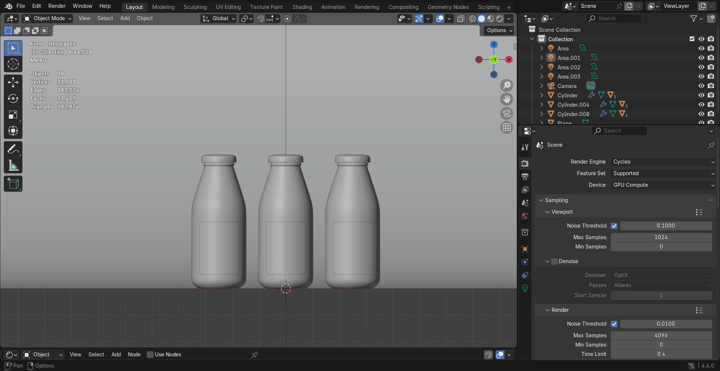
Task: Toggle Render Noise Threshold checkbox
Action: point(614,324)
